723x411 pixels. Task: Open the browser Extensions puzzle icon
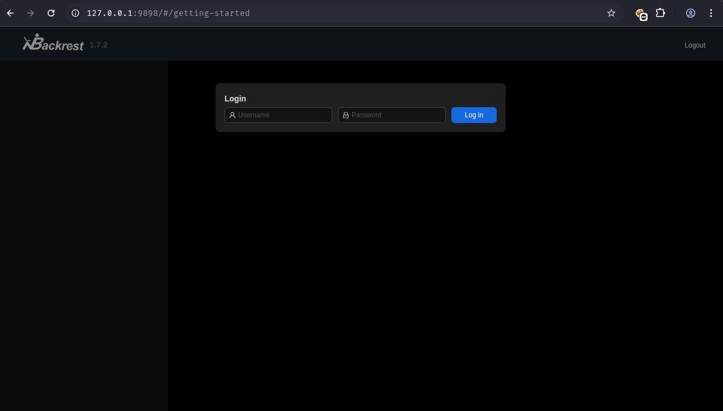pos(660,13)
